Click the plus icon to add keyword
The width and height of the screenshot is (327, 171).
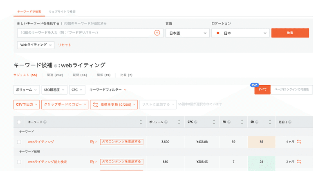(157, 33)
